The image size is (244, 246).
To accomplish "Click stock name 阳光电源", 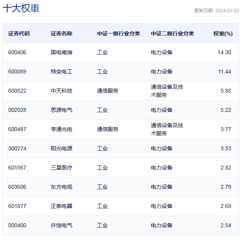I will click(62, 149).
